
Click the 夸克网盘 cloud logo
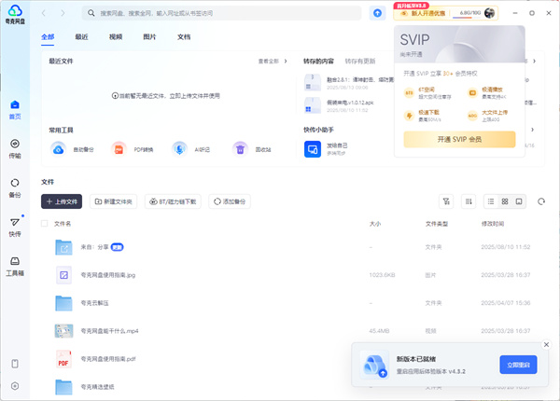click(15, 14)
